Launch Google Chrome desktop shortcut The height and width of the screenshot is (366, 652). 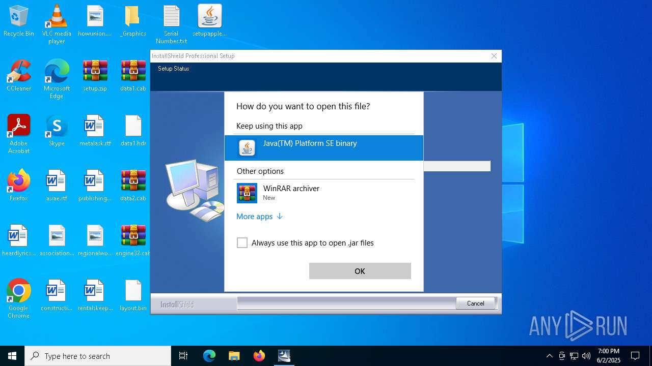[x=19, y=298]
